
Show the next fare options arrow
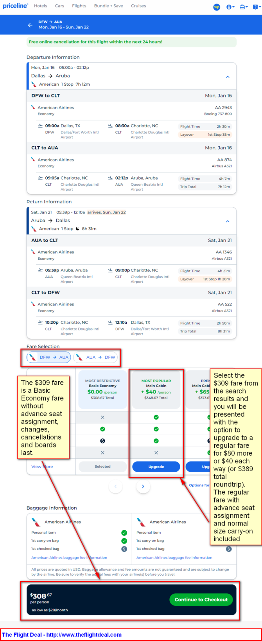coord(143,487)
